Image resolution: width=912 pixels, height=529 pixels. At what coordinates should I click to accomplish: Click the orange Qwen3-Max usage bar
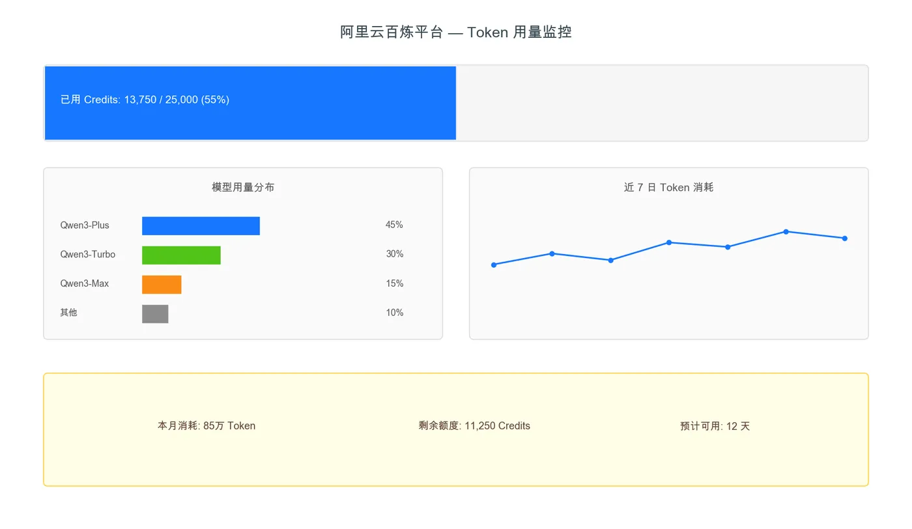(x=162, y=284)
